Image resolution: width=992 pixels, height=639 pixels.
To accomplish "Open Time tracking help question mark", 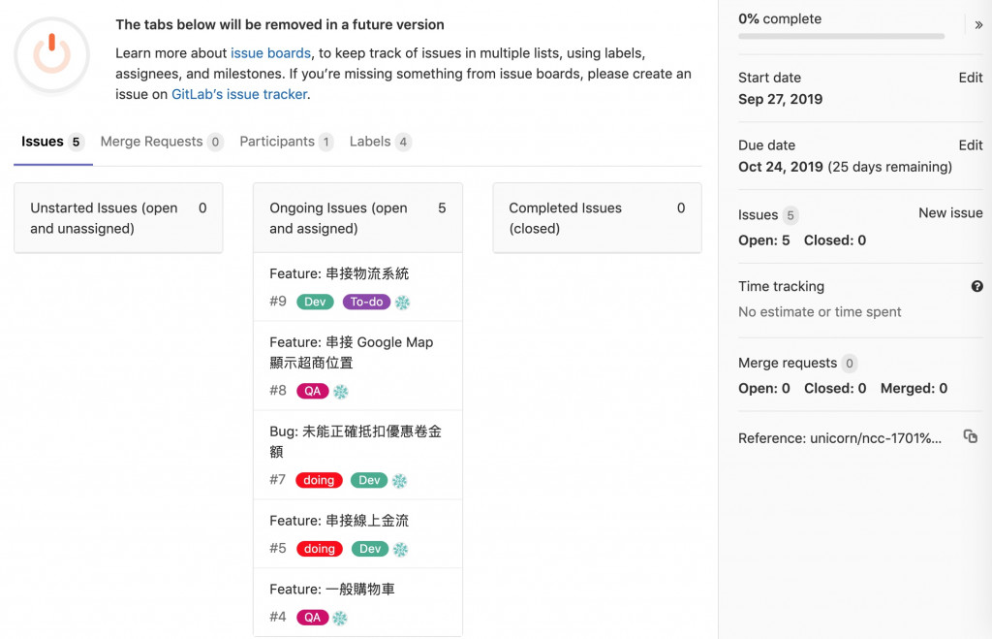I will [x=976, y=286].
